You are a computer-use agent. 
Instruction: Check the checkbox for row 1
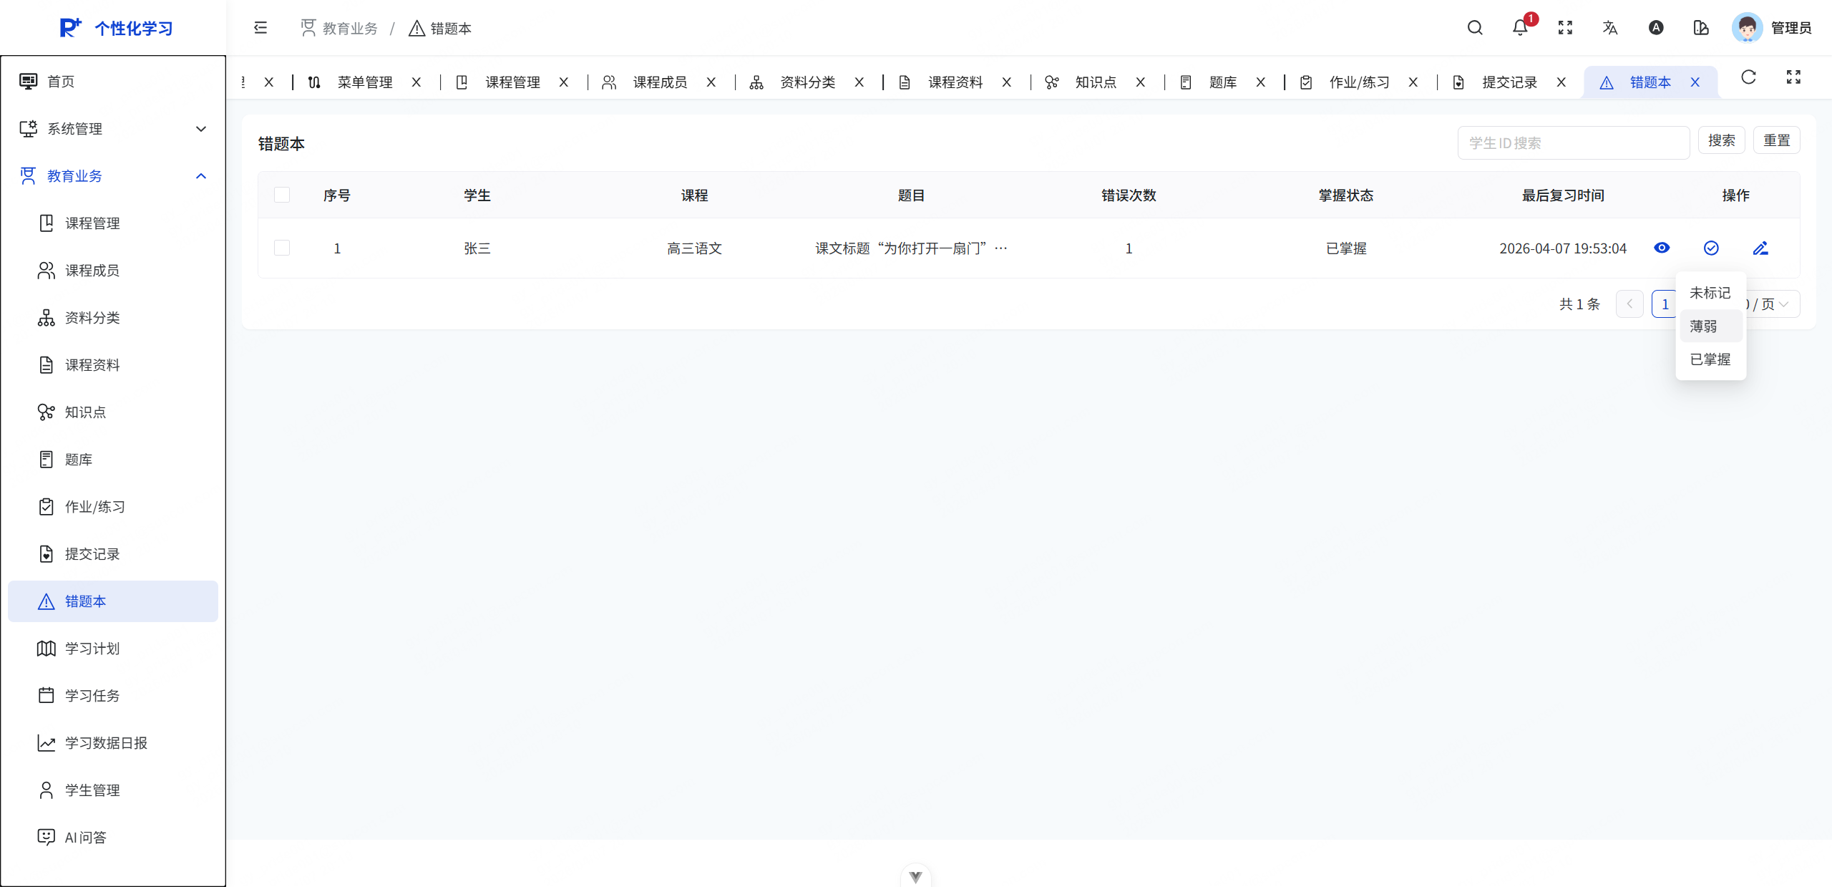tap(282, 248)
